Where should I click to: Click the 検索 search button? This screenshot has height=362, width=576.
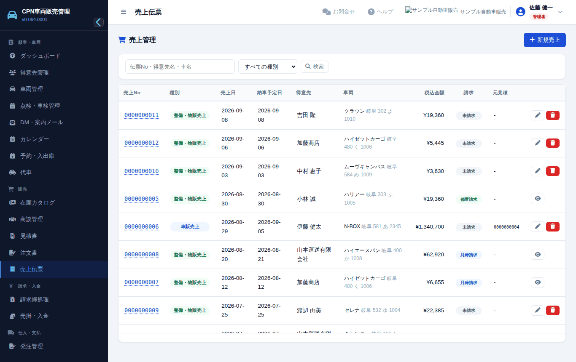click(315, 67)
